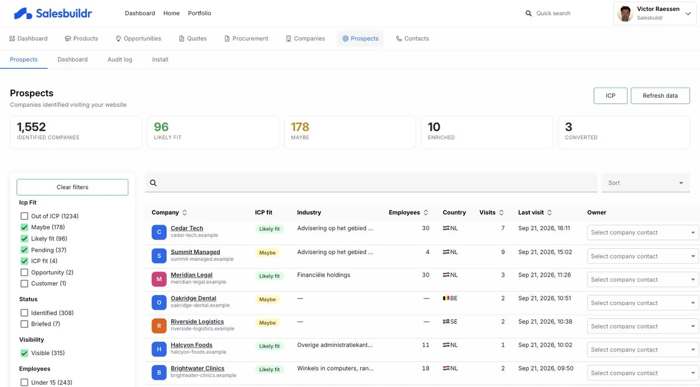Go to the Products module tab
Screen dimensions: 700x387
pos(81,39)
